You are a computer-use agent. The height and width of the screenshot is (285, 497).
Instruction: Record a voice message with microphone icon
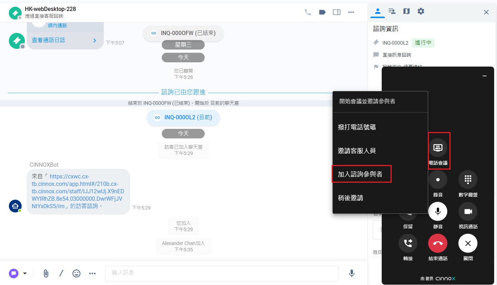[352, 273]
